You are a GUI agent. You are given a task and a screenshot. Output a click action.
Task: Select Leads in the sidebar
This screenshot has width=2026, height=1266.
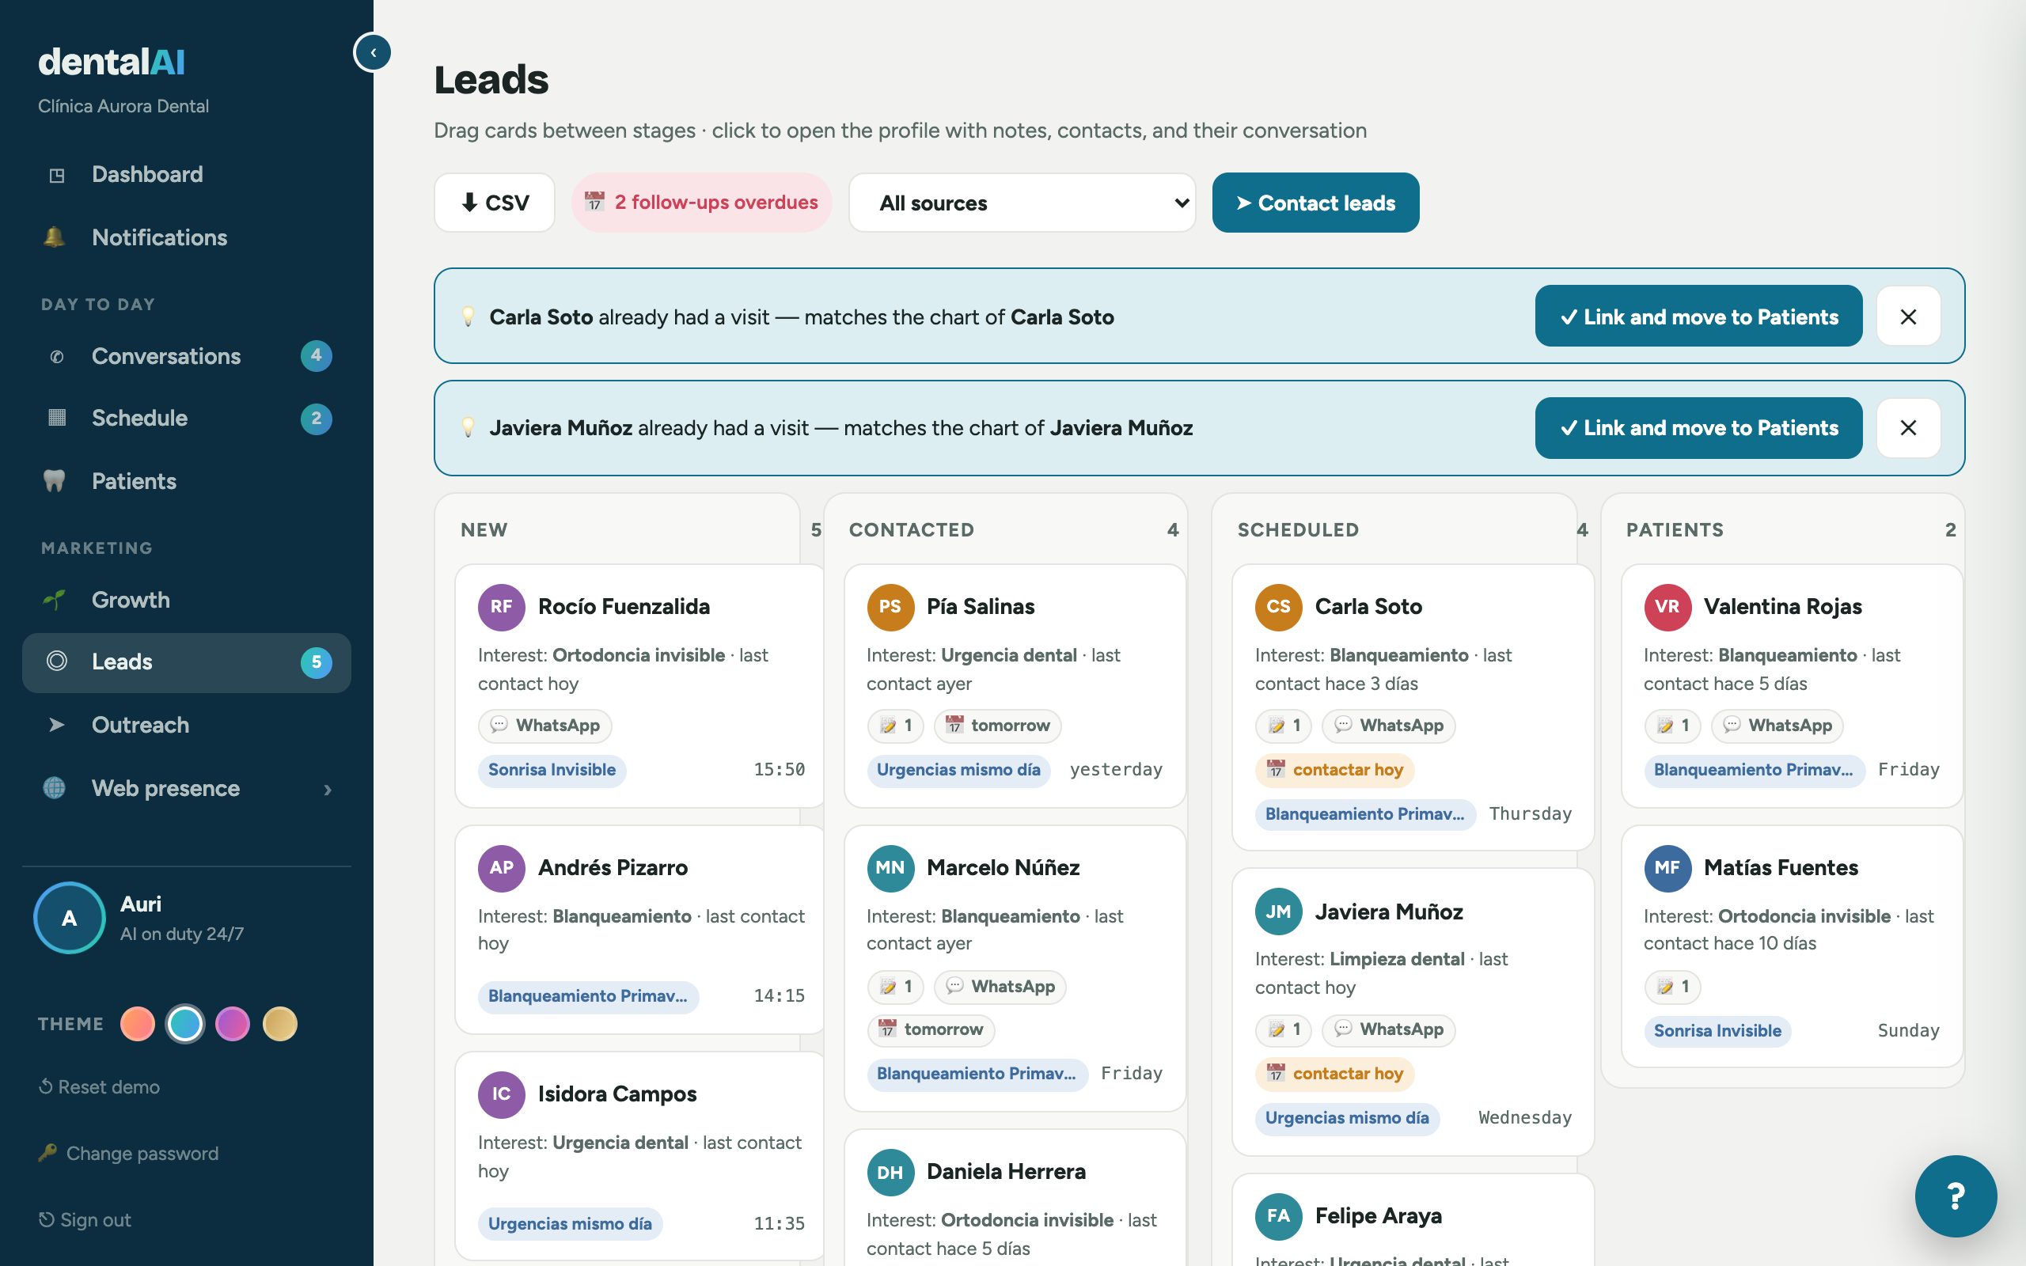pyautogui.click(x=186, y=662)
